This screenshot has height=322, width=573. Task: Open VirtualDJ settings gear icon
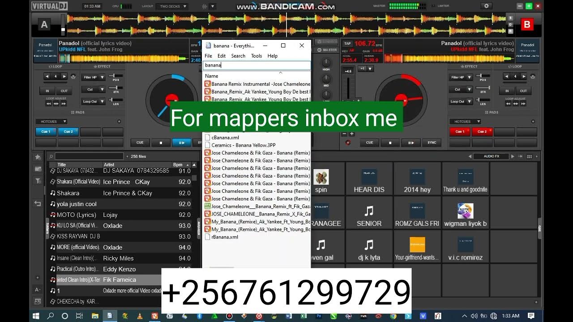click(486, 6)
